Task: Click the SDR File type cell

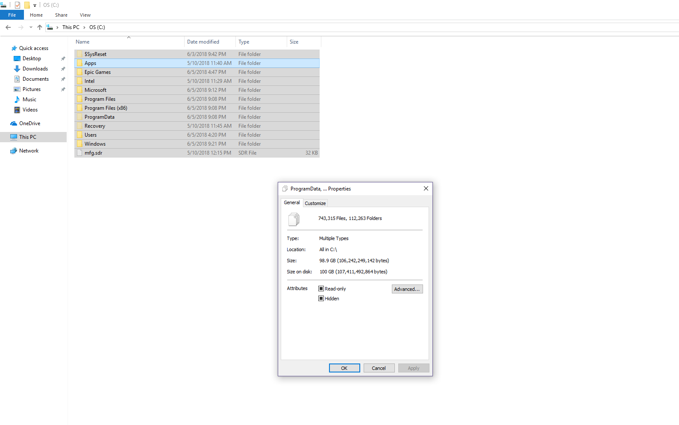Action: pyautogui.click(x=247, y=153)
